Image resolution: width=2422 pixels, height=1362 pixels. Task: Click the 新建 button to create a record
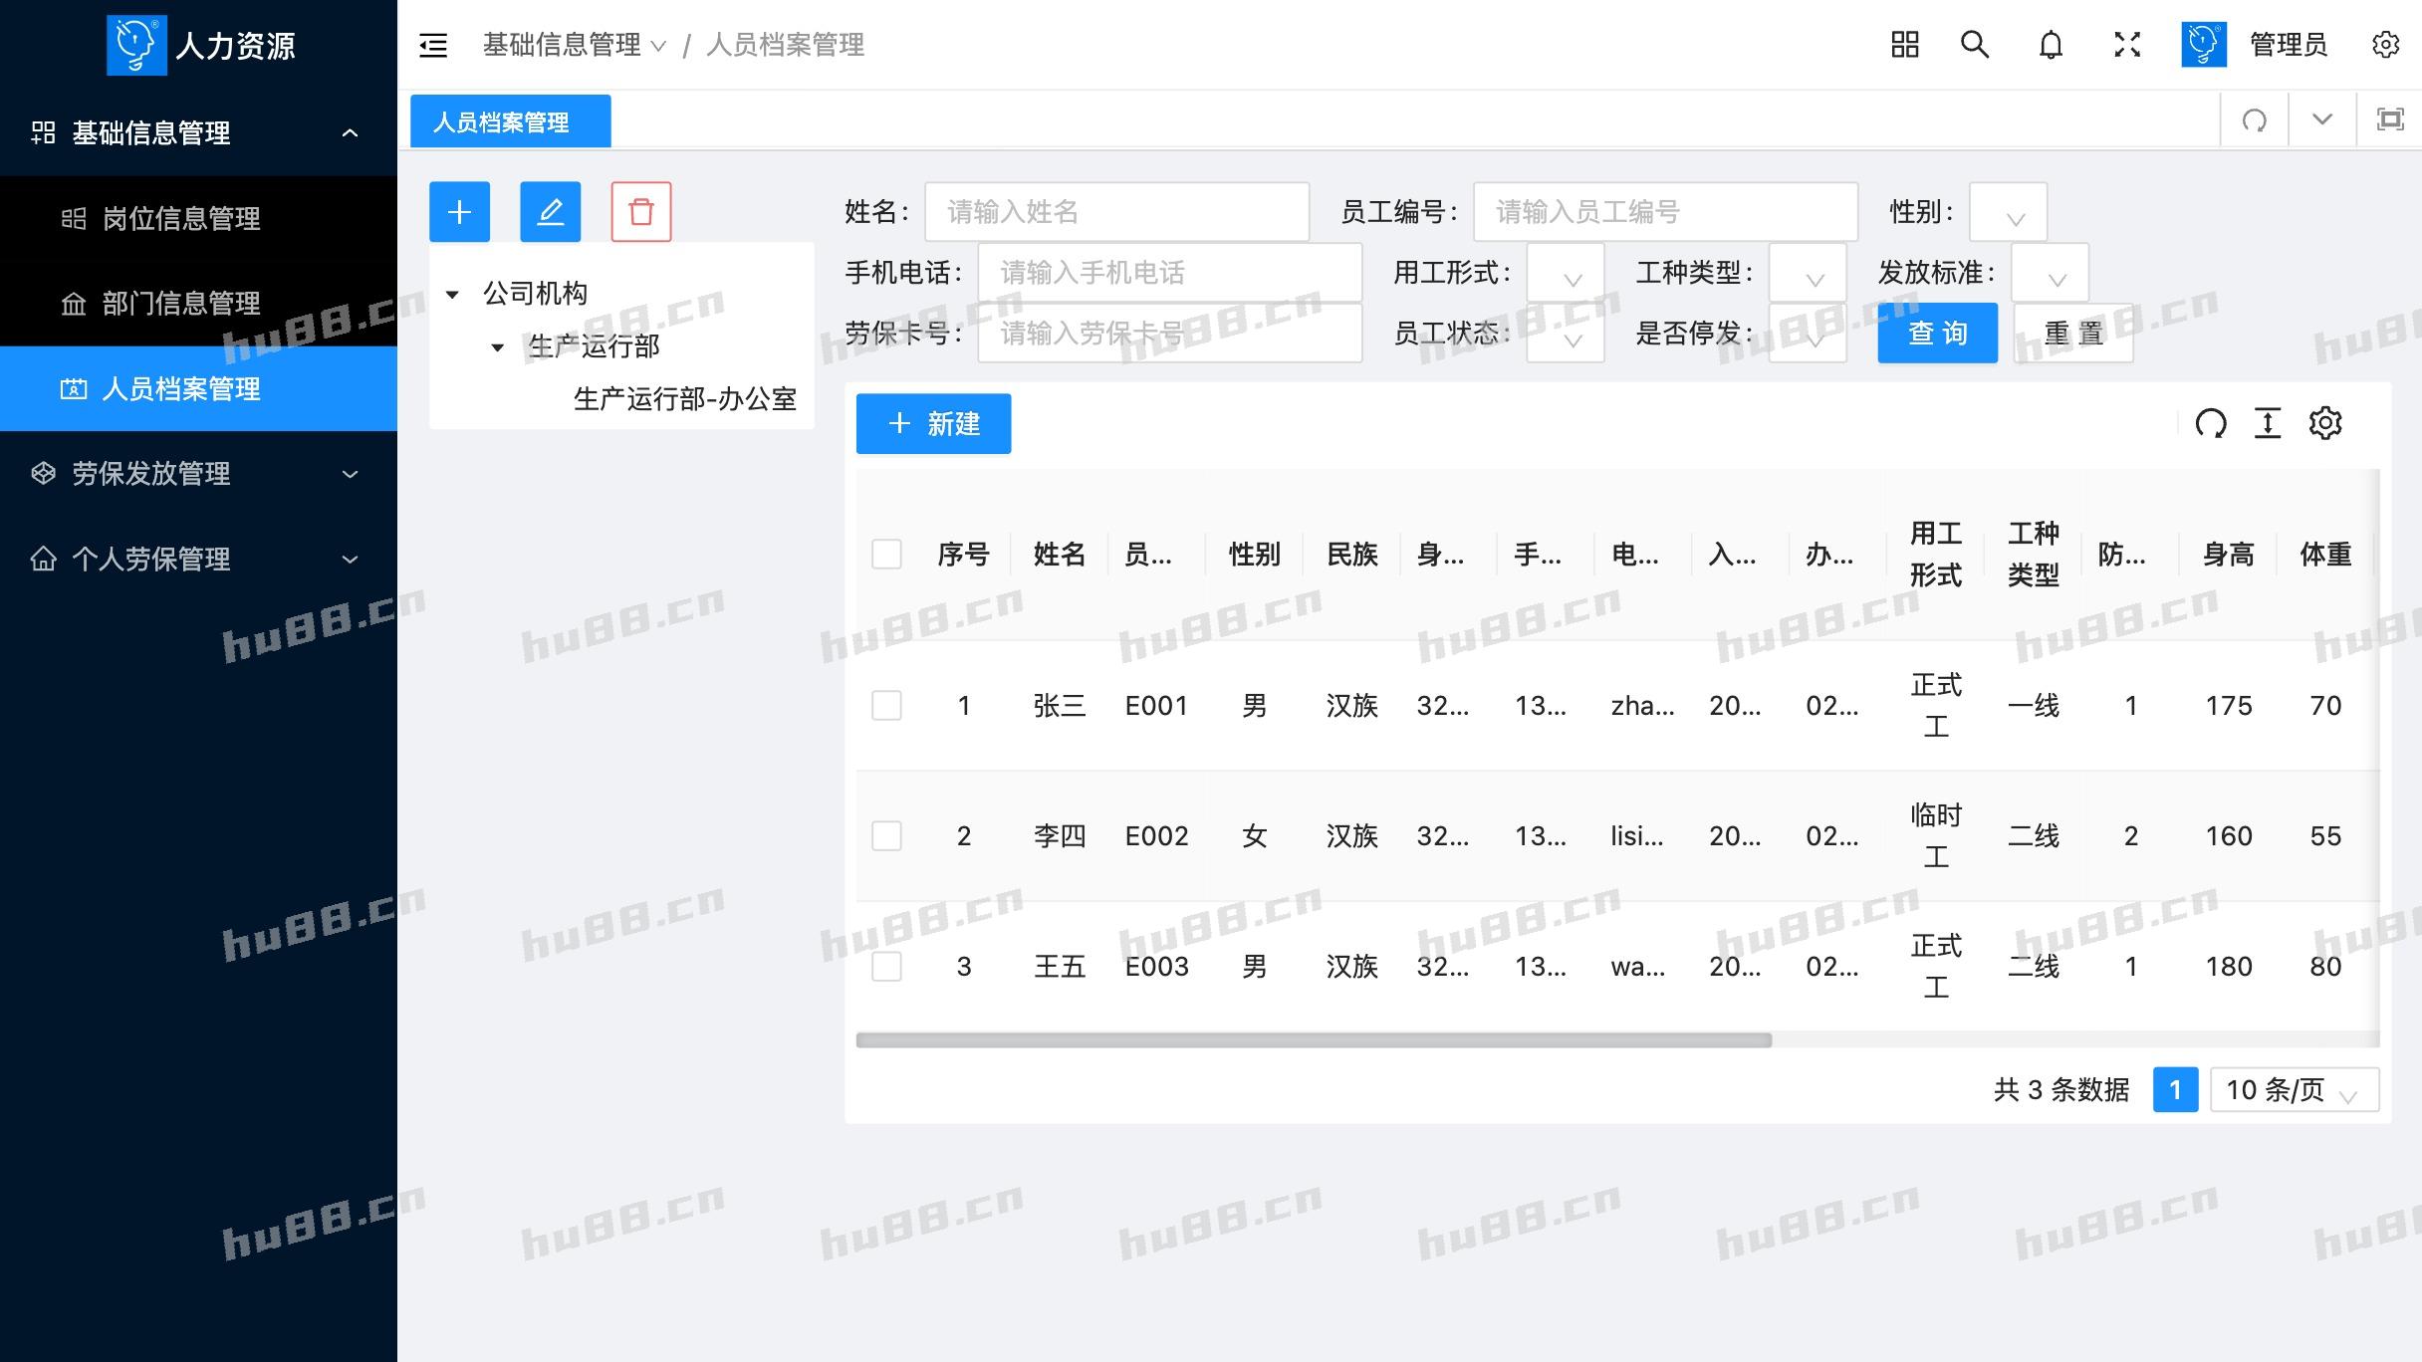(x=933, y=423)
